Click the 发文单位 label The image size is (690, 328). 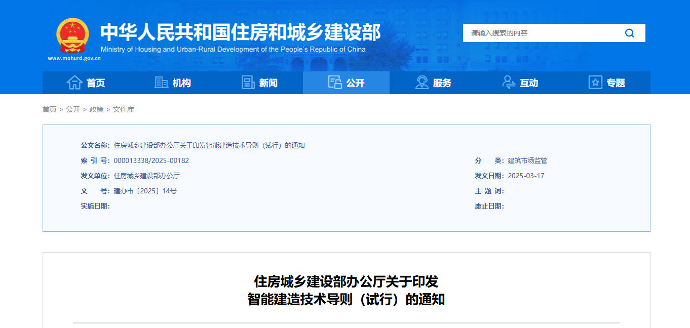click(x=95, y=176)
